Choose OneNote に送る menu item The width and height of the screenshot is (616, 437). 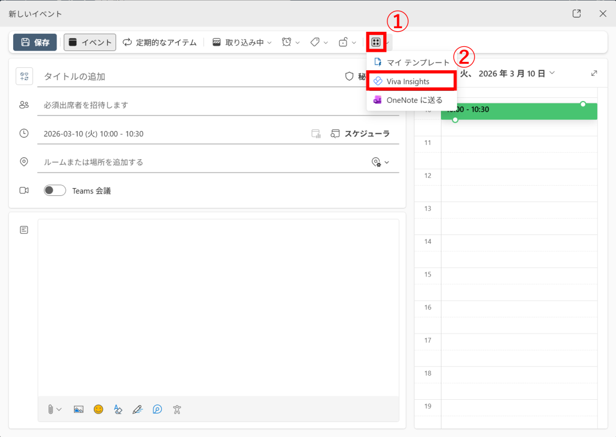point(414,100)
